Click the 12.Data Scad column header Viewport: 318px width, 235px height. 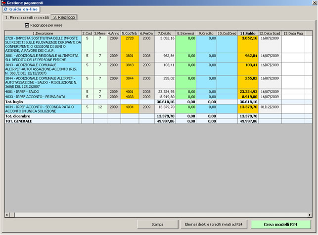(270, 33)
